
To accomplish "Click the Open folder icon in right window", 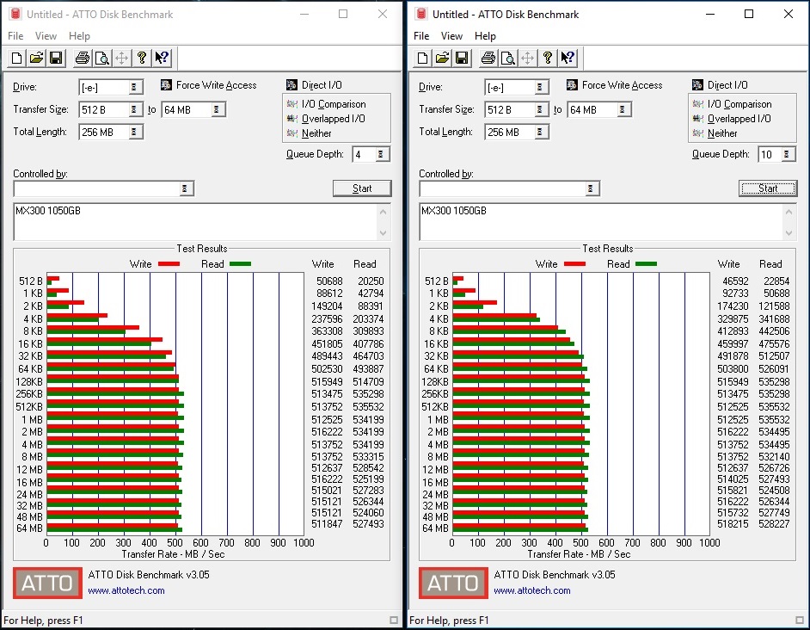I will click(x=442, y=58).
